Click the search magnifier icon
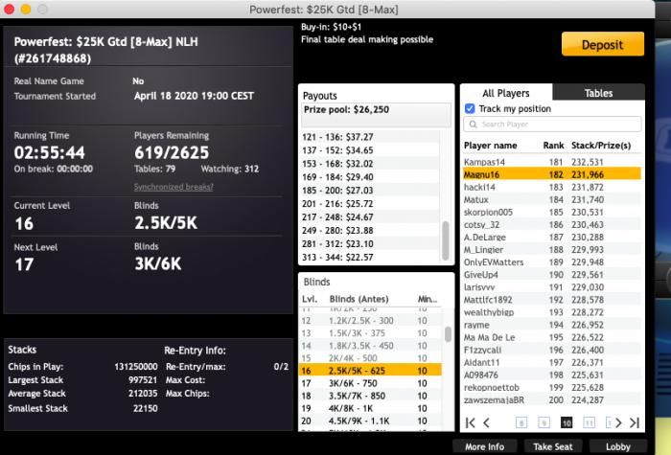This screenshot has width=671, height=455. (473, 125)
